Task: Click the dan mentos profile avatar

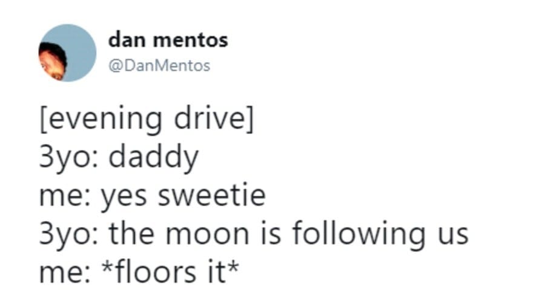Action: click(x=67, y=53)
